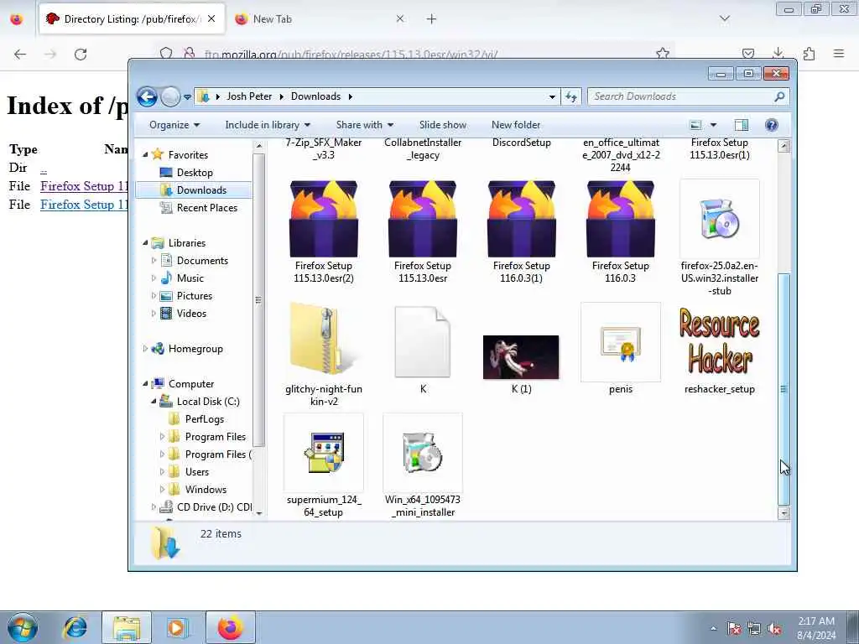Open the Pictures library

[x=194, y=296]
